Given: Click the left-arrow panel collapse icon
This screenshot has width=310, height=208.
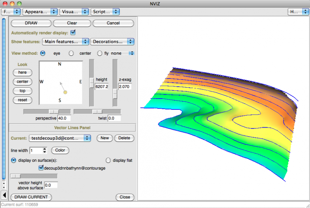Looking at the screenshot, I should 4,195.
